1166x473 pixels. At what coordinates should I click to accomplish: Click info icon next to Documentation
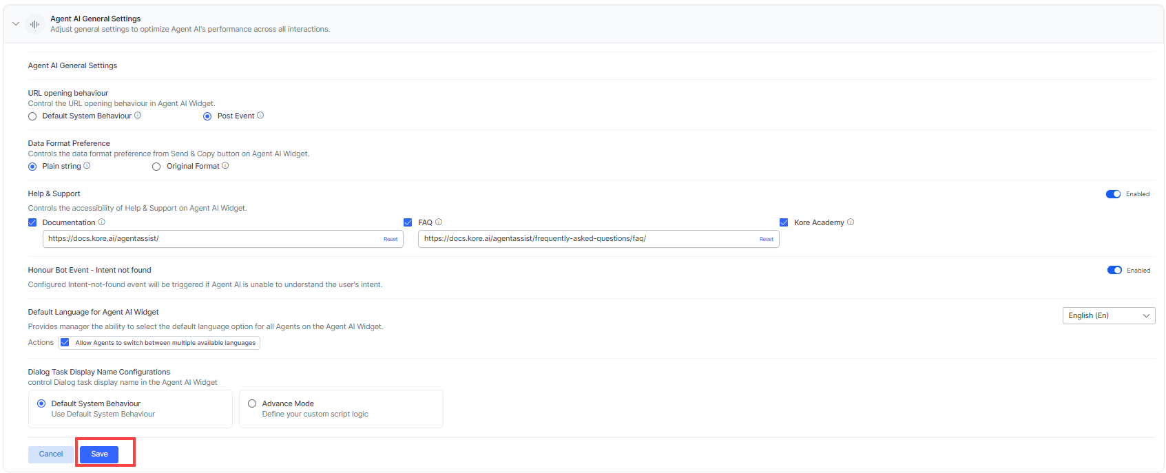102,222
